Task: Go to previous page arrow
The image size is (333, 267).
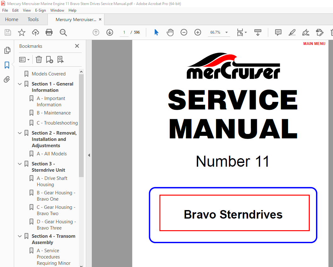Action: pos(96,32)
